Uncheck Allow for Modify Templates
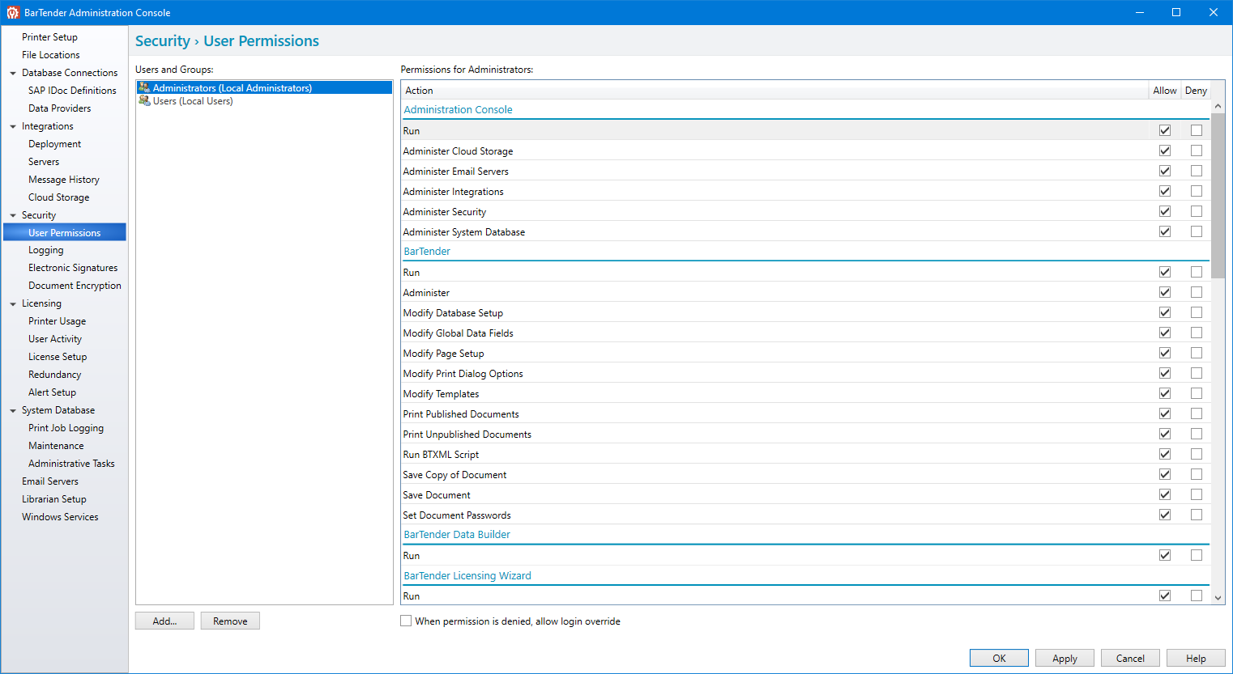The height and width of the screenshot is (674, 1233). (1164, 393)
